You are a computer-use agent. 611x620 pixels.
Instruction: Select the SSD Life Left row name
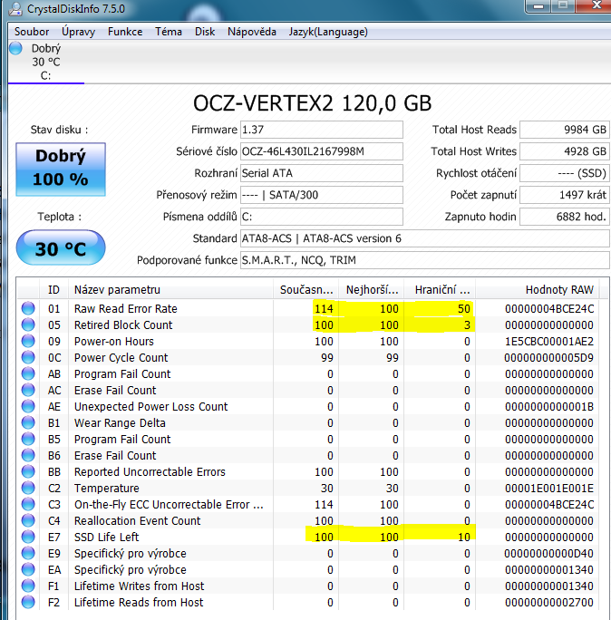(106, 537)
